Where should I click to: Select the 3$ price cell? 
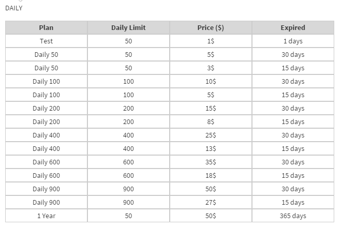[211, 68]
